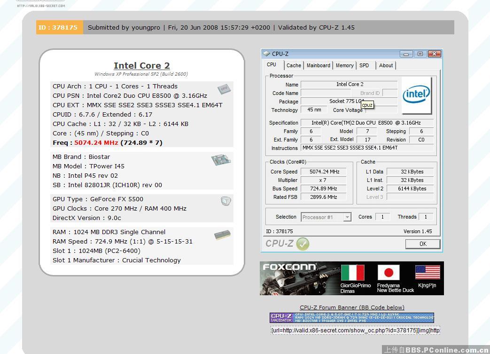Click the Italy flag on Foxconn banner

tap(353, 273)
